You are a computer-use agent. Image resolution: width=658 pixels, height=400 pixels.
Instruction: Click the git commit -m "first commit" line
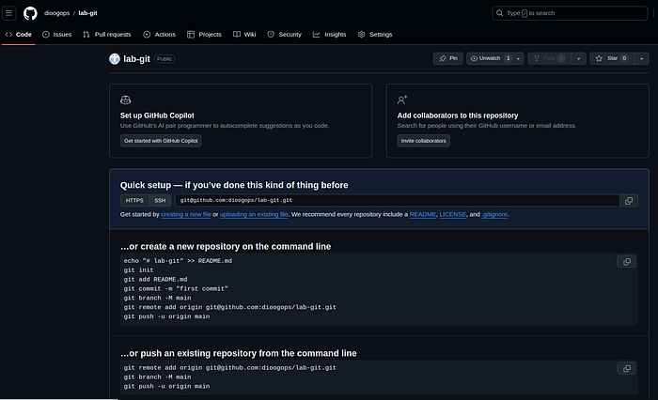(x=176, y=288)
